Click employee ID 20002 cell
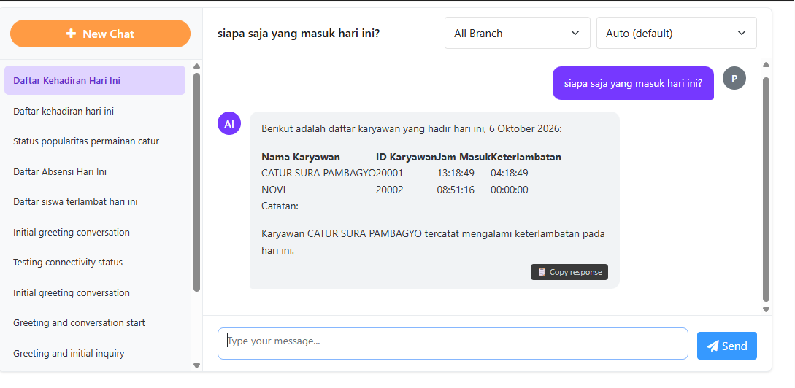This screenshot has width=795, height=388. point(389,190)
